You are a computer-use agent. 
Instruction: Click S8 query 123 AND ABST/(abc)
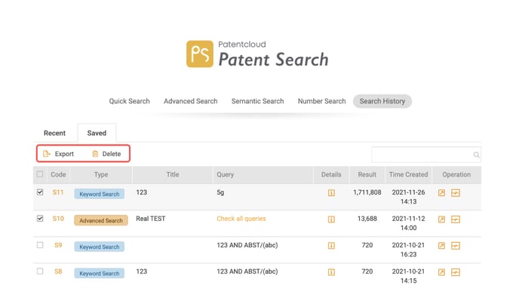(247, 271)
